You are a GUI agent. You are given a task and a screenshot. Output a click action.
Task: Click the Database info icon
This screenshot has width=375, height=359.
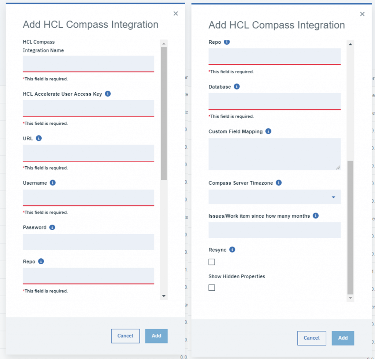click(237, 87)
